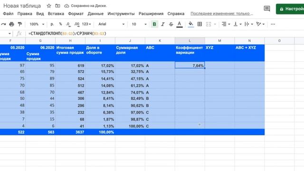Open horizontal align dropdown
304x171 pixels.
226,24
